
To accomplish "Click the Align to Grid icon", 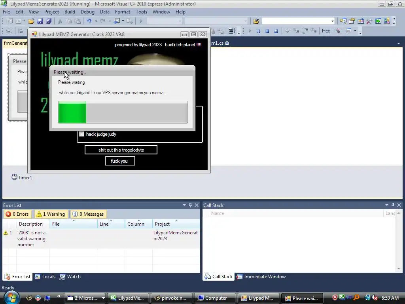I will pos(9,31).
